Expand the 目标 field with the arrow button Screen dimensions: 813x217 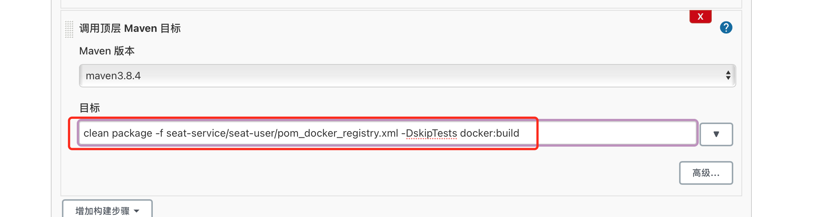(716, 134)
